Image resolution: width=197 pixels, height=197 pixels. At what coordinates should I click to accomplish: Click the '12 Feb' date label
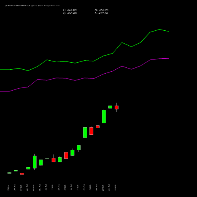(59, 188)
